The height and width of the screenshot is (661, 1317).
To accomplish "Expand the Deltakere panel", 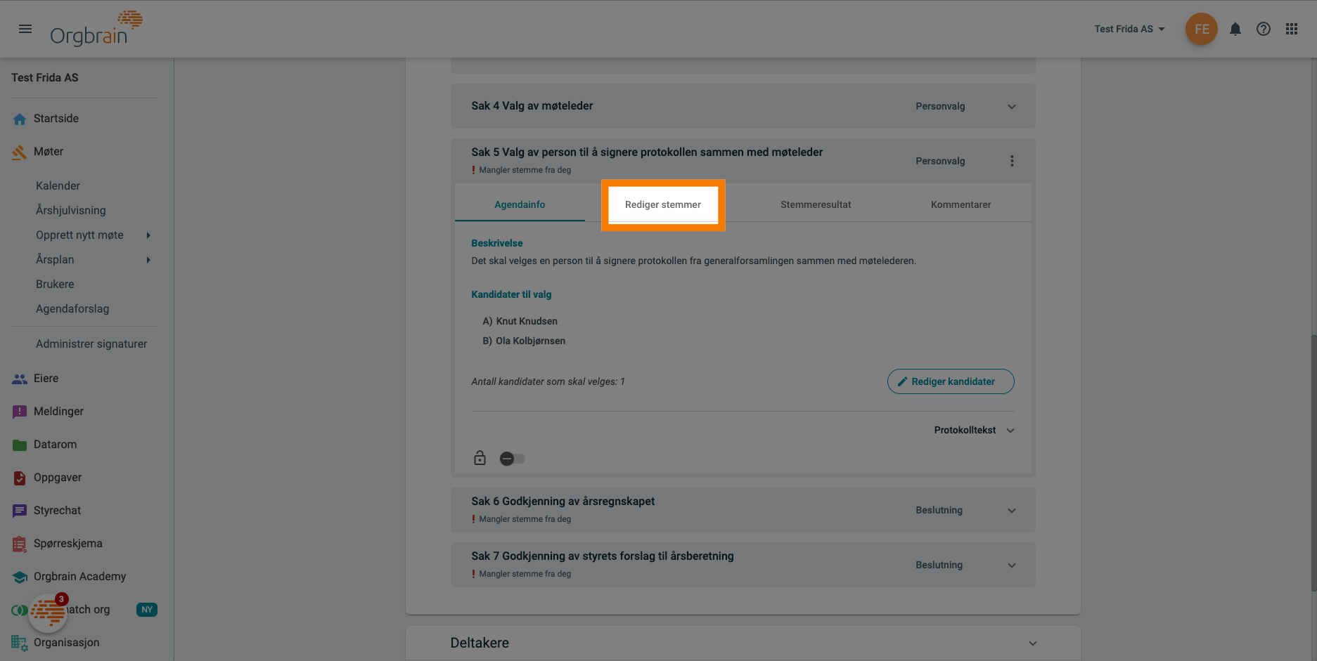I will pyautogui.click(x=1033, y=643).
